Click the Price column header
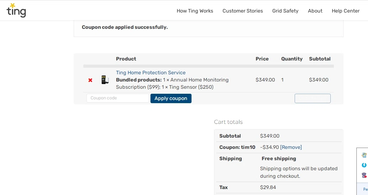The image size is (368, 195). (x=262, y=59)
